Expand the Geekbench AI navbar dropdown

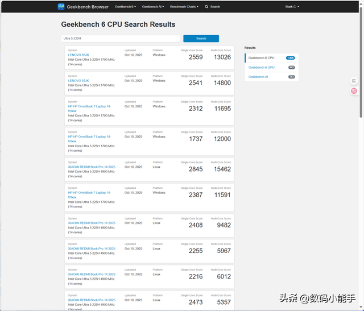(152, 7)
